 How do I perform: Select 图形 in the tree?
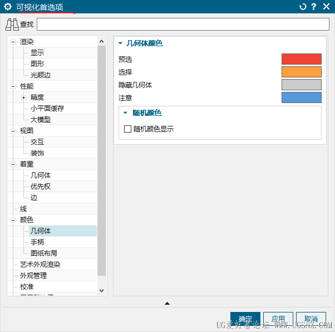click(37, 64)
